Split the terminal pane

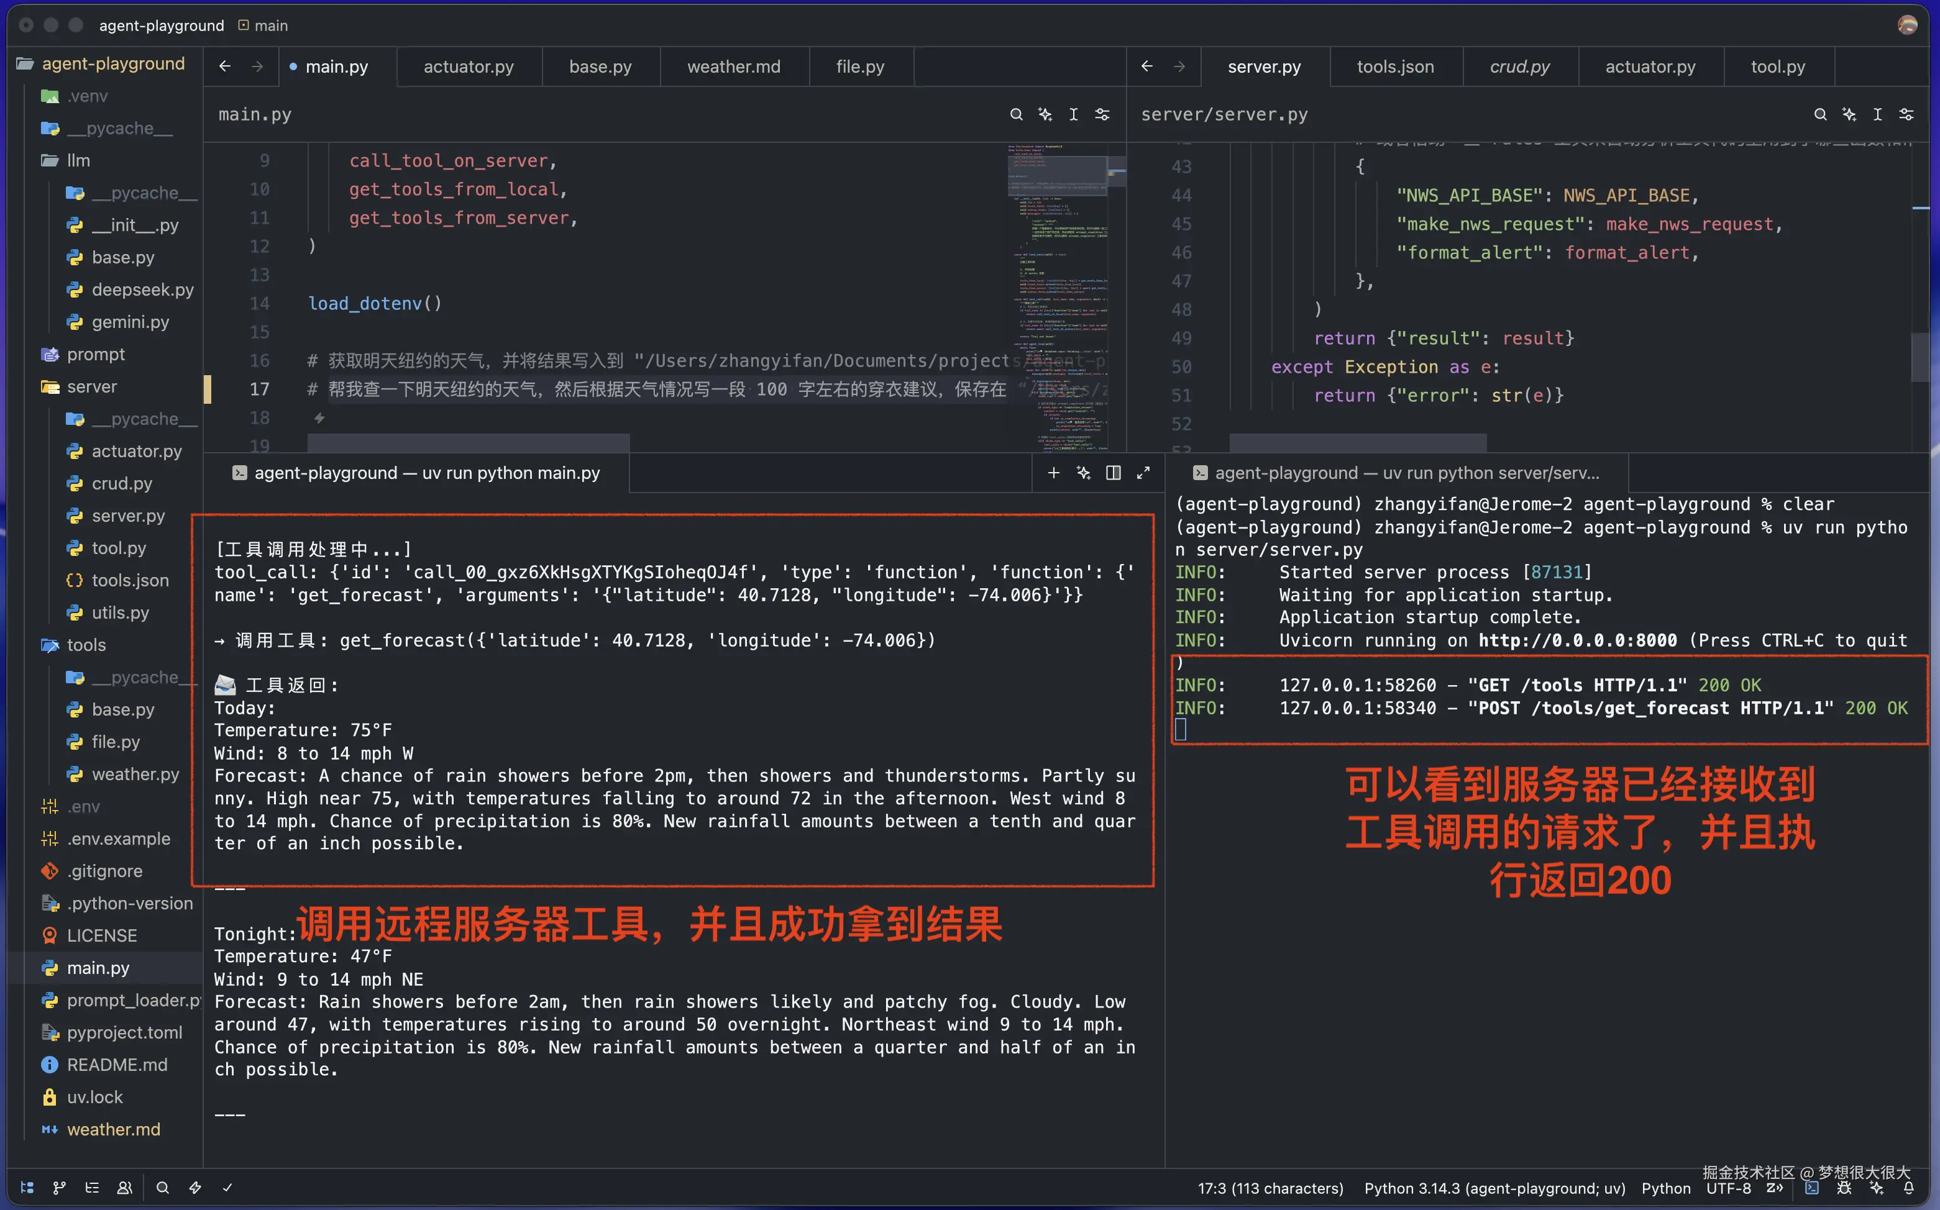[1112, 472]
